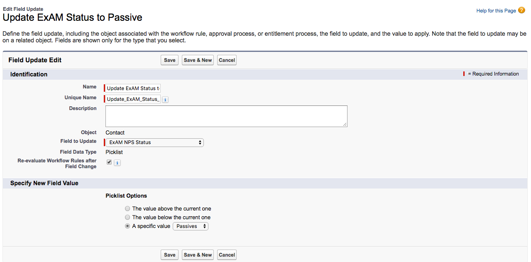Click the bottom Save & New button
531x262 pixels.
[198, 255]
